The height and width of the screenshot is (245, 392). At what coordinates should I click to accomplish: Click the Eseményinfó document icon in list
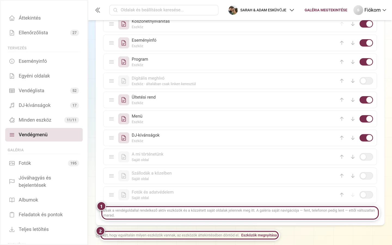pos(124,43)
